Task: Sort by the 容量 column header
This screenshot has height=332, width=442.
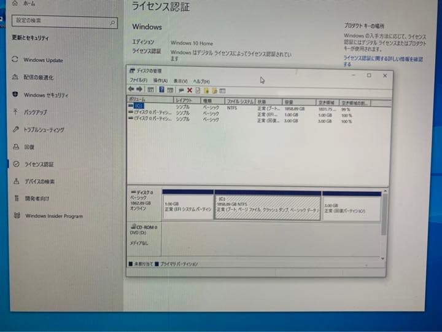Action: coord(299,102)
